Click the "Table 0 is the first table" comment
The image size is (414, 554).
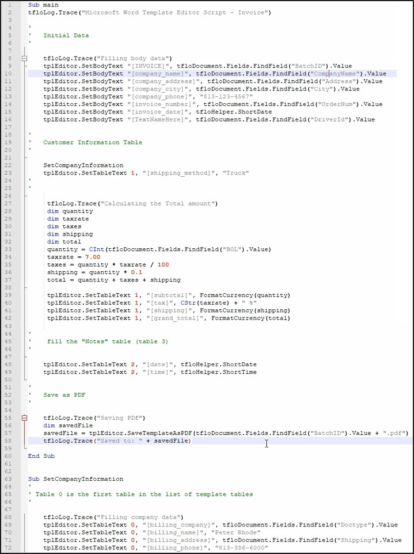pyautogui.click(x=144, y=494)
